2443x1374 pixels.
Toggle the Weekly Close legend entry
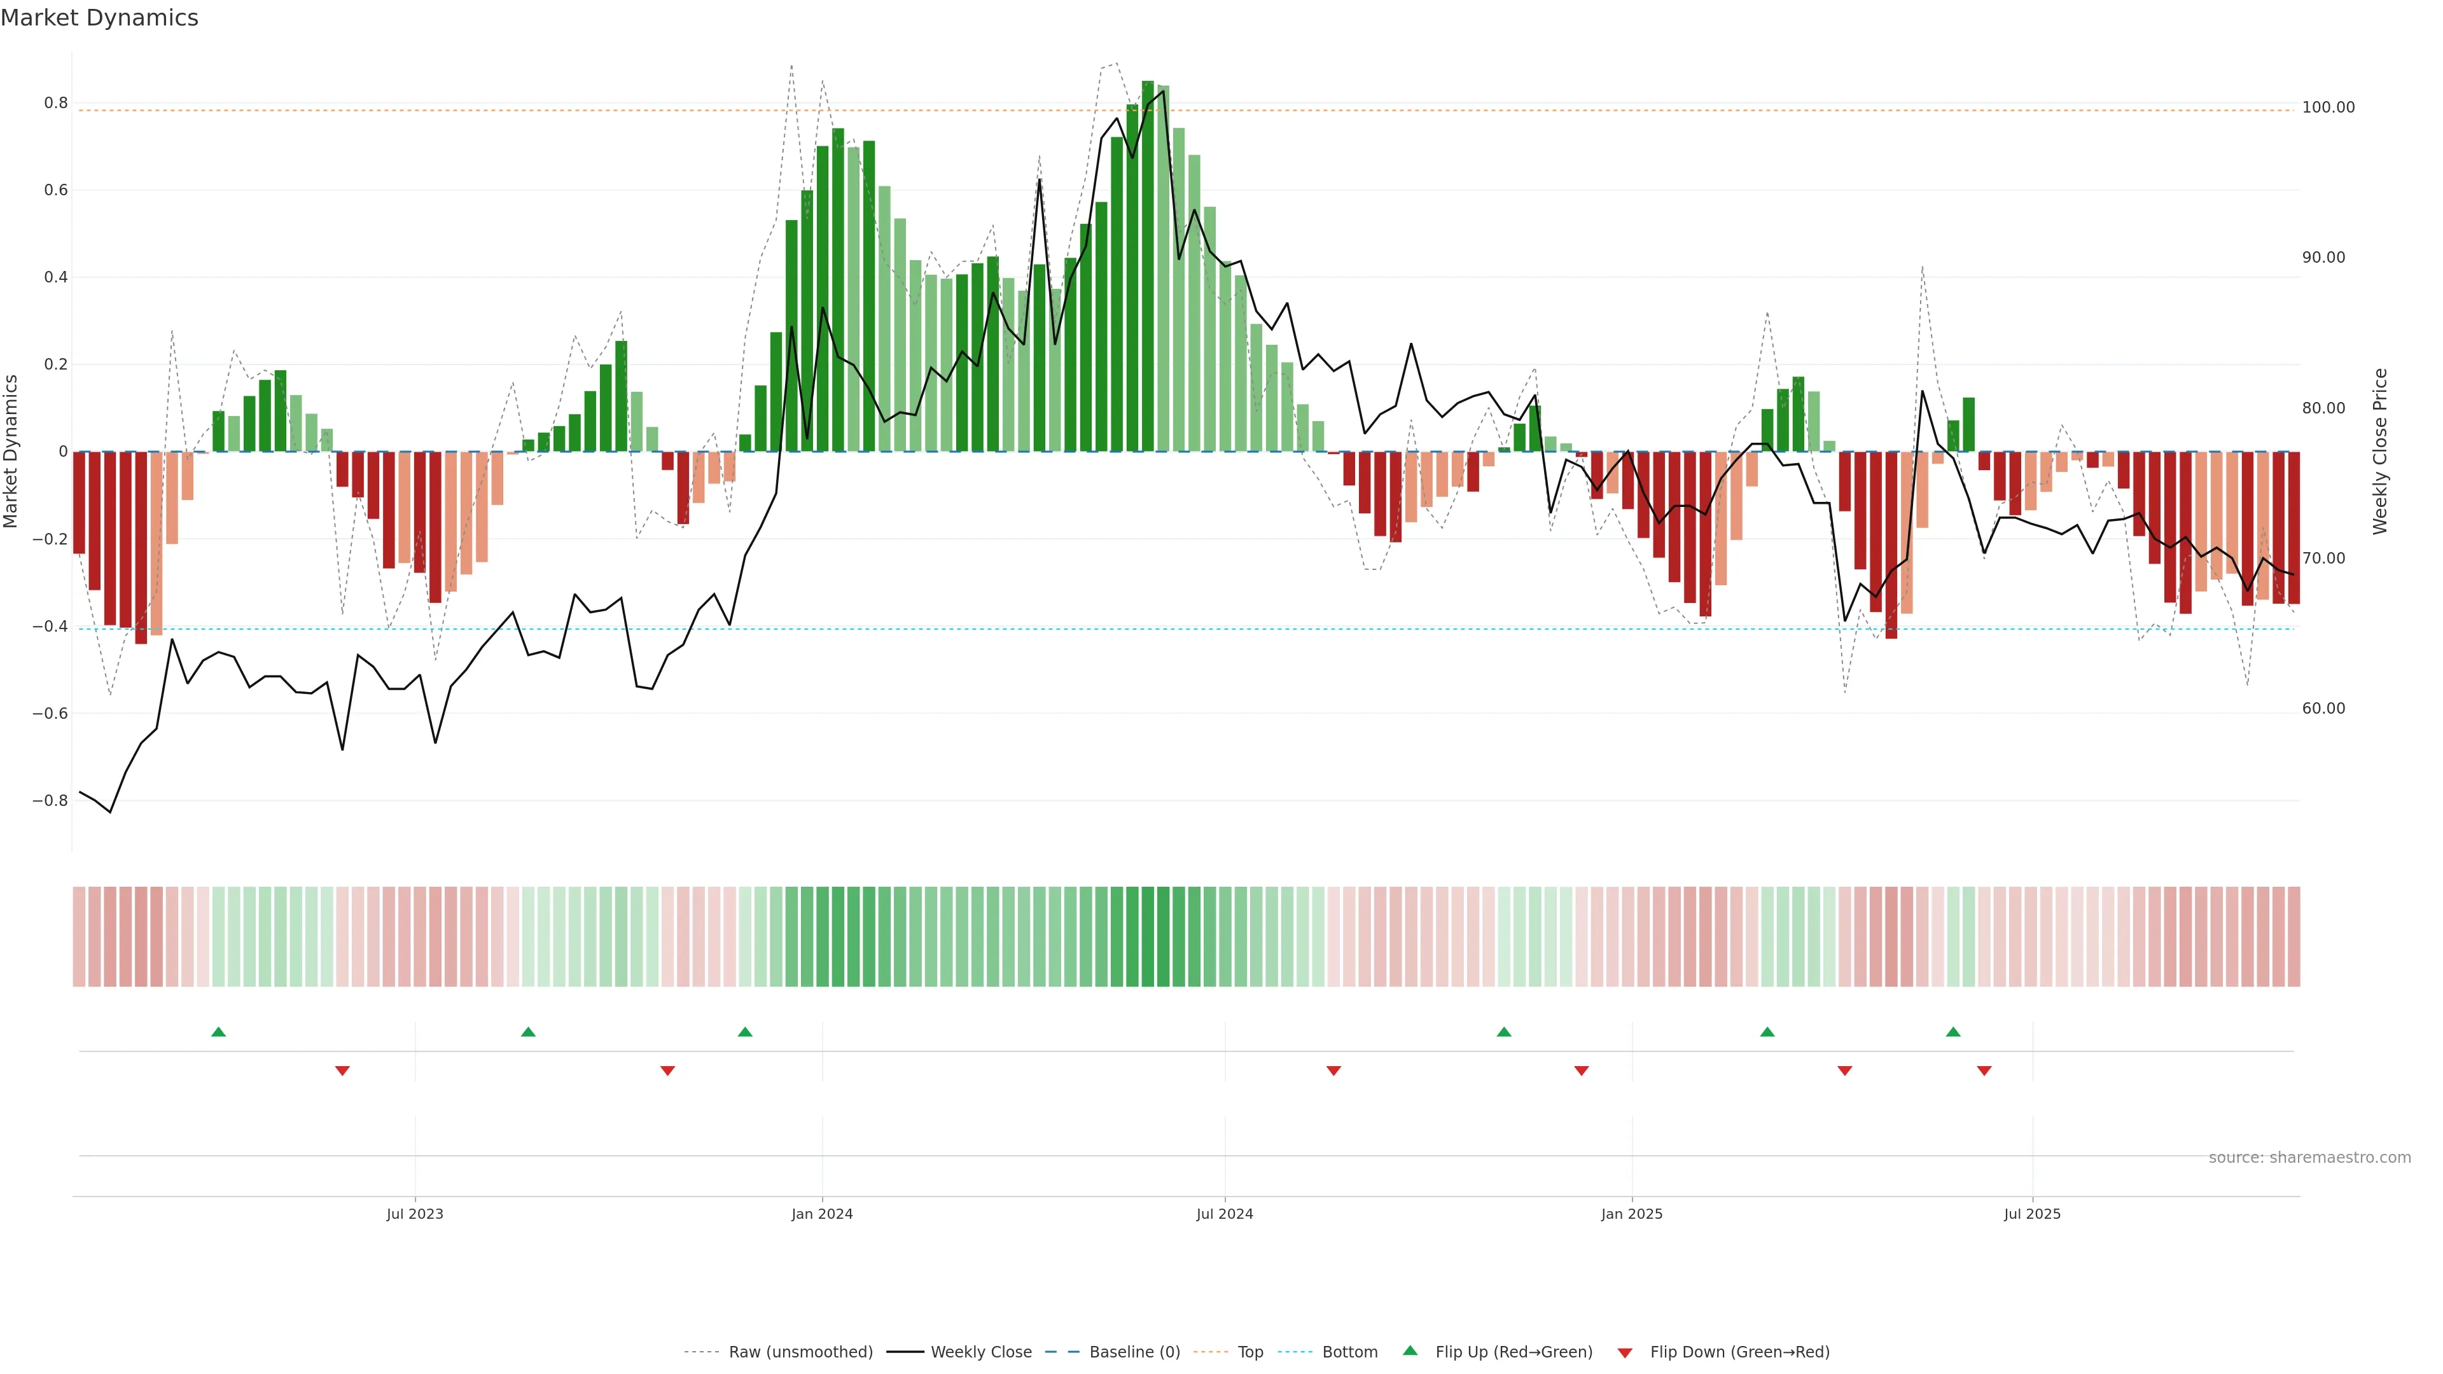click(980, 1352)
